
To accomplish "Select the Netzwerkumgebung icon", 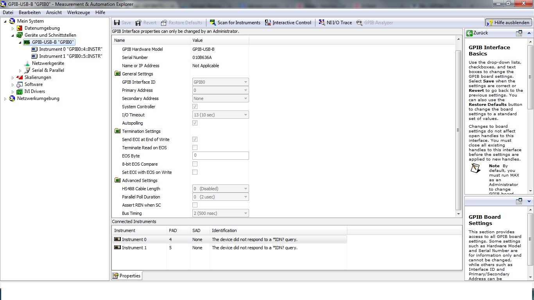I will point(12,98).
